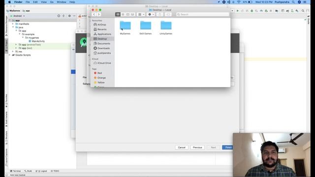The image size is (315, 177).
Task: Open the TODO tool window
Action: (x=55, y=171)
